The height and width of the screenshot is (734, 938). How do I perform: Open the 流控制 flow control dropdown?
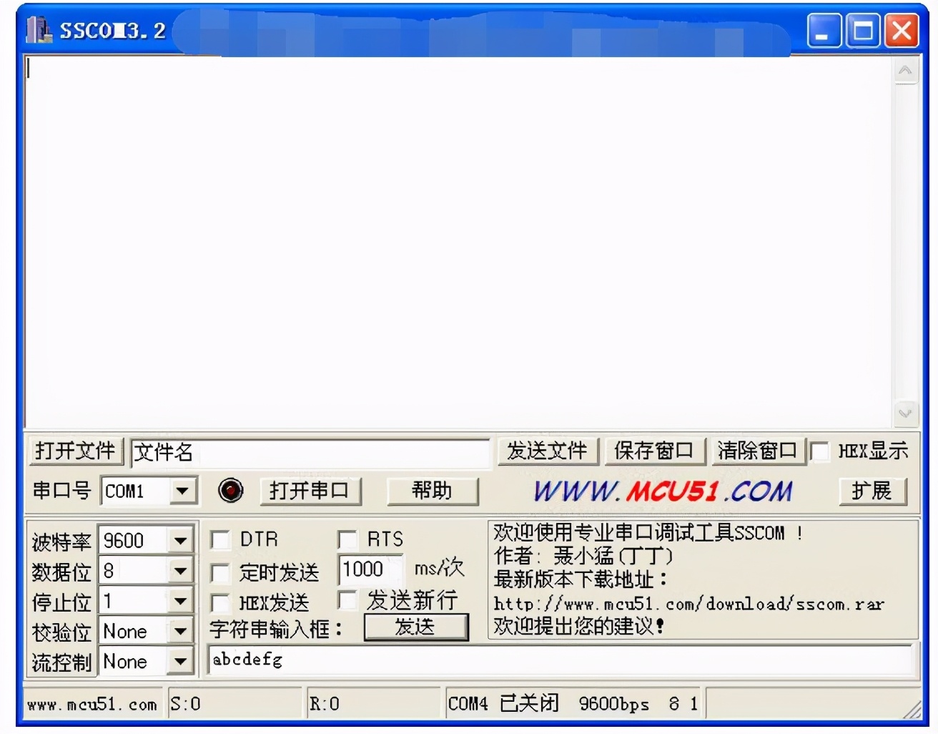180,662
